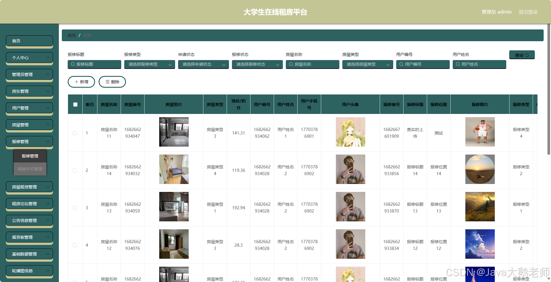Click 查实的上传 repair title cell
551x282 pixels.
[x=415, y=133]
